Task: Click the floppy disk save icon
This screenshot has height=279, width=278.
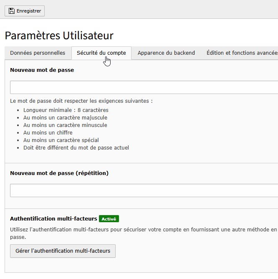Action: pos(11,11)
